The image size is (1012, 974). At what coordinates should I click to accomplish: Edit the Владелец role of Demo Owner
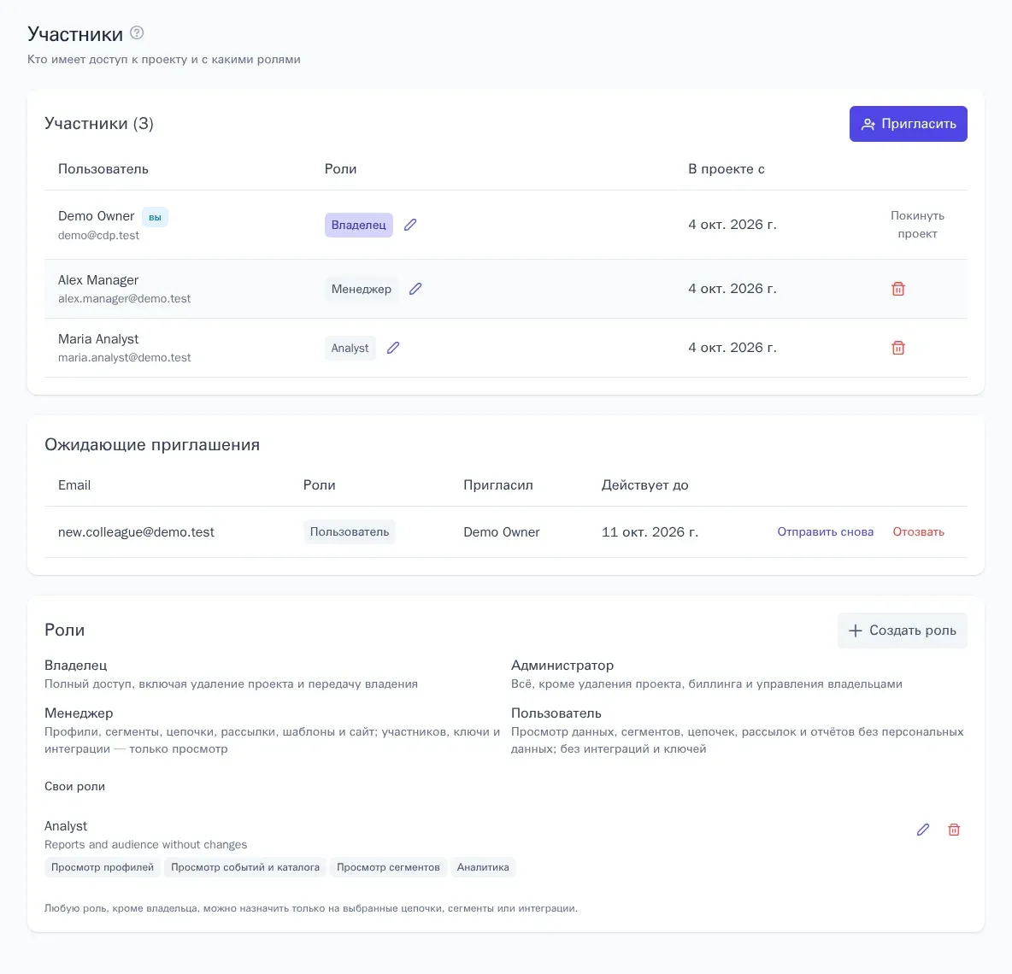point(410,225)
